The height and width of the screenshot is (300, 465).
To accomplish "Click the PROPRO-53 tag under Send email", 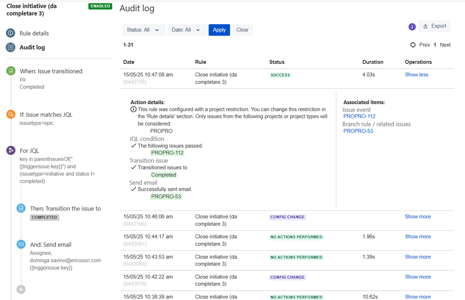I will 166,196.
